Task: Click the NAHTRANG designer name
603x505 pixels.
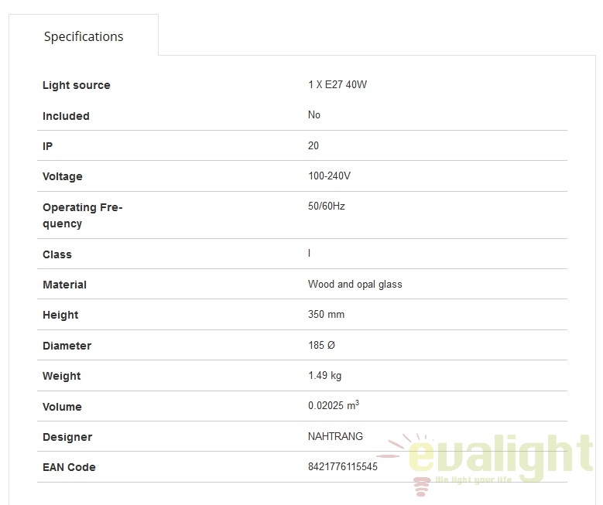Action: click(x=335, y=436)
